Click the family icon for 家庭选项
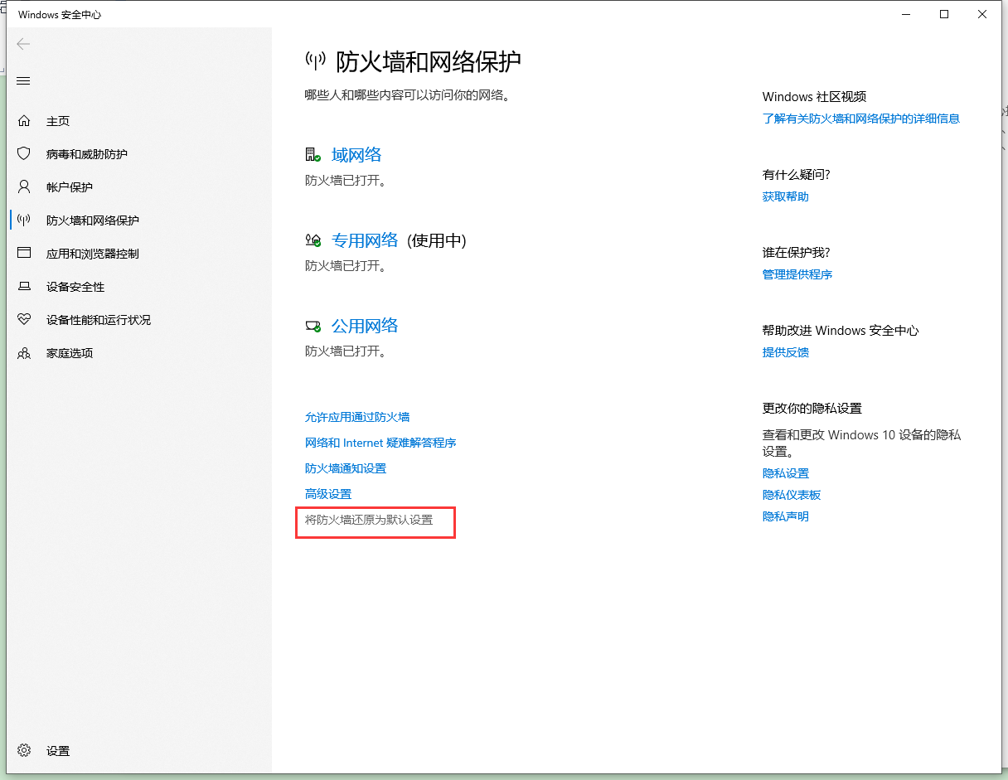The height and width of the screenshot is (780, 1008). [x=24, y=352]
